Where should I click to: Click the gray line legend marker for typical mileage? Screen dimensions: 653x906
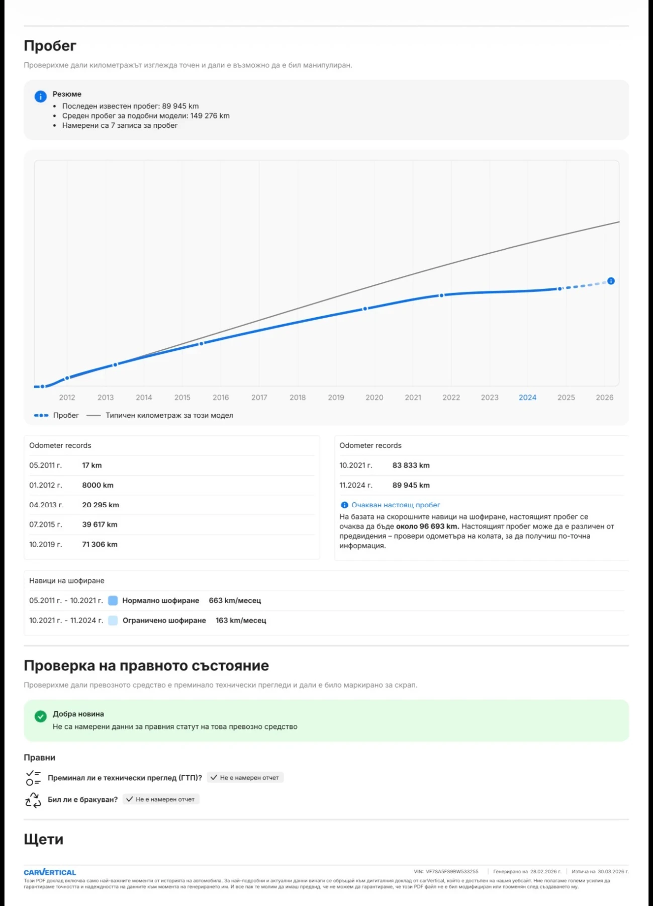[94, 415]
